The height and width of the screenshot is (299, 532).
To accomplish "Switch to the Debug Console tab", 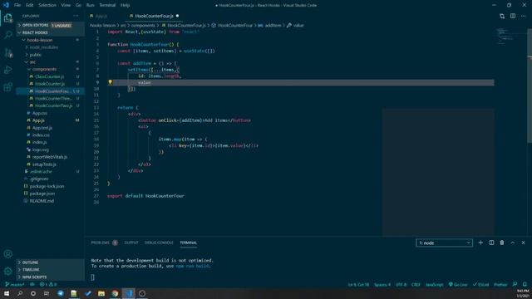I will (x=159, y=243).
